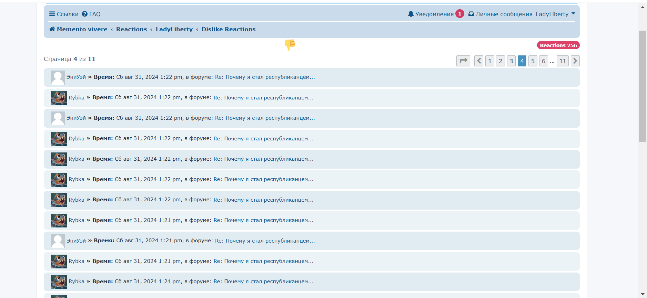Go to page 2
This screenshot has height=298, width=647.
501,61
